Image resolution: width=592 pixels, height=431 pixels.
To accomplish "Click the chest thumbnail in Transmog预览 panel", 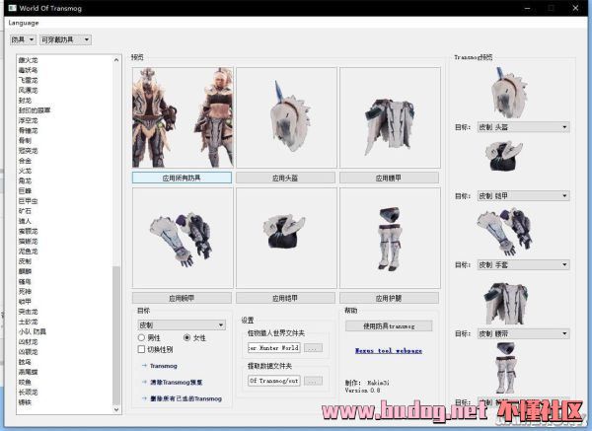I will 503,156.
